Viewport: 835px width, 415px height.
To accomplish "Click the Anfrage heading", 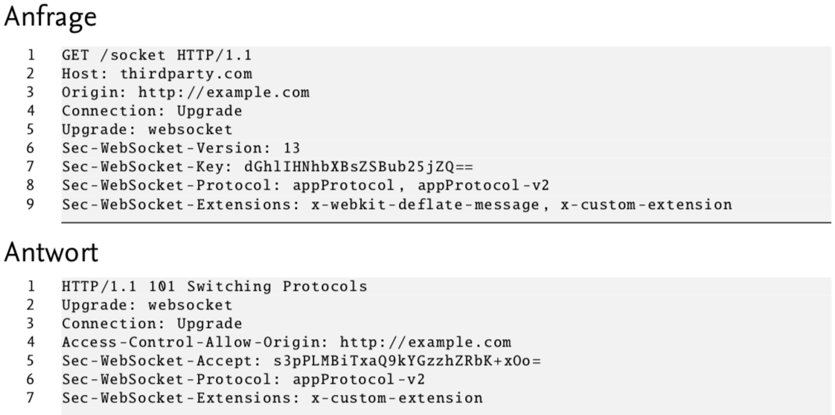I will [51, 17].
